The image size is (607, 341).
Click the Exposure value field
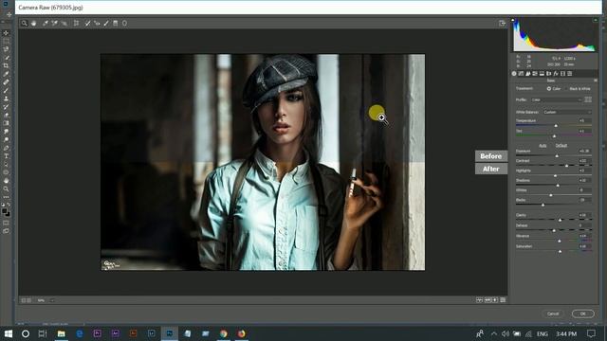584,152
